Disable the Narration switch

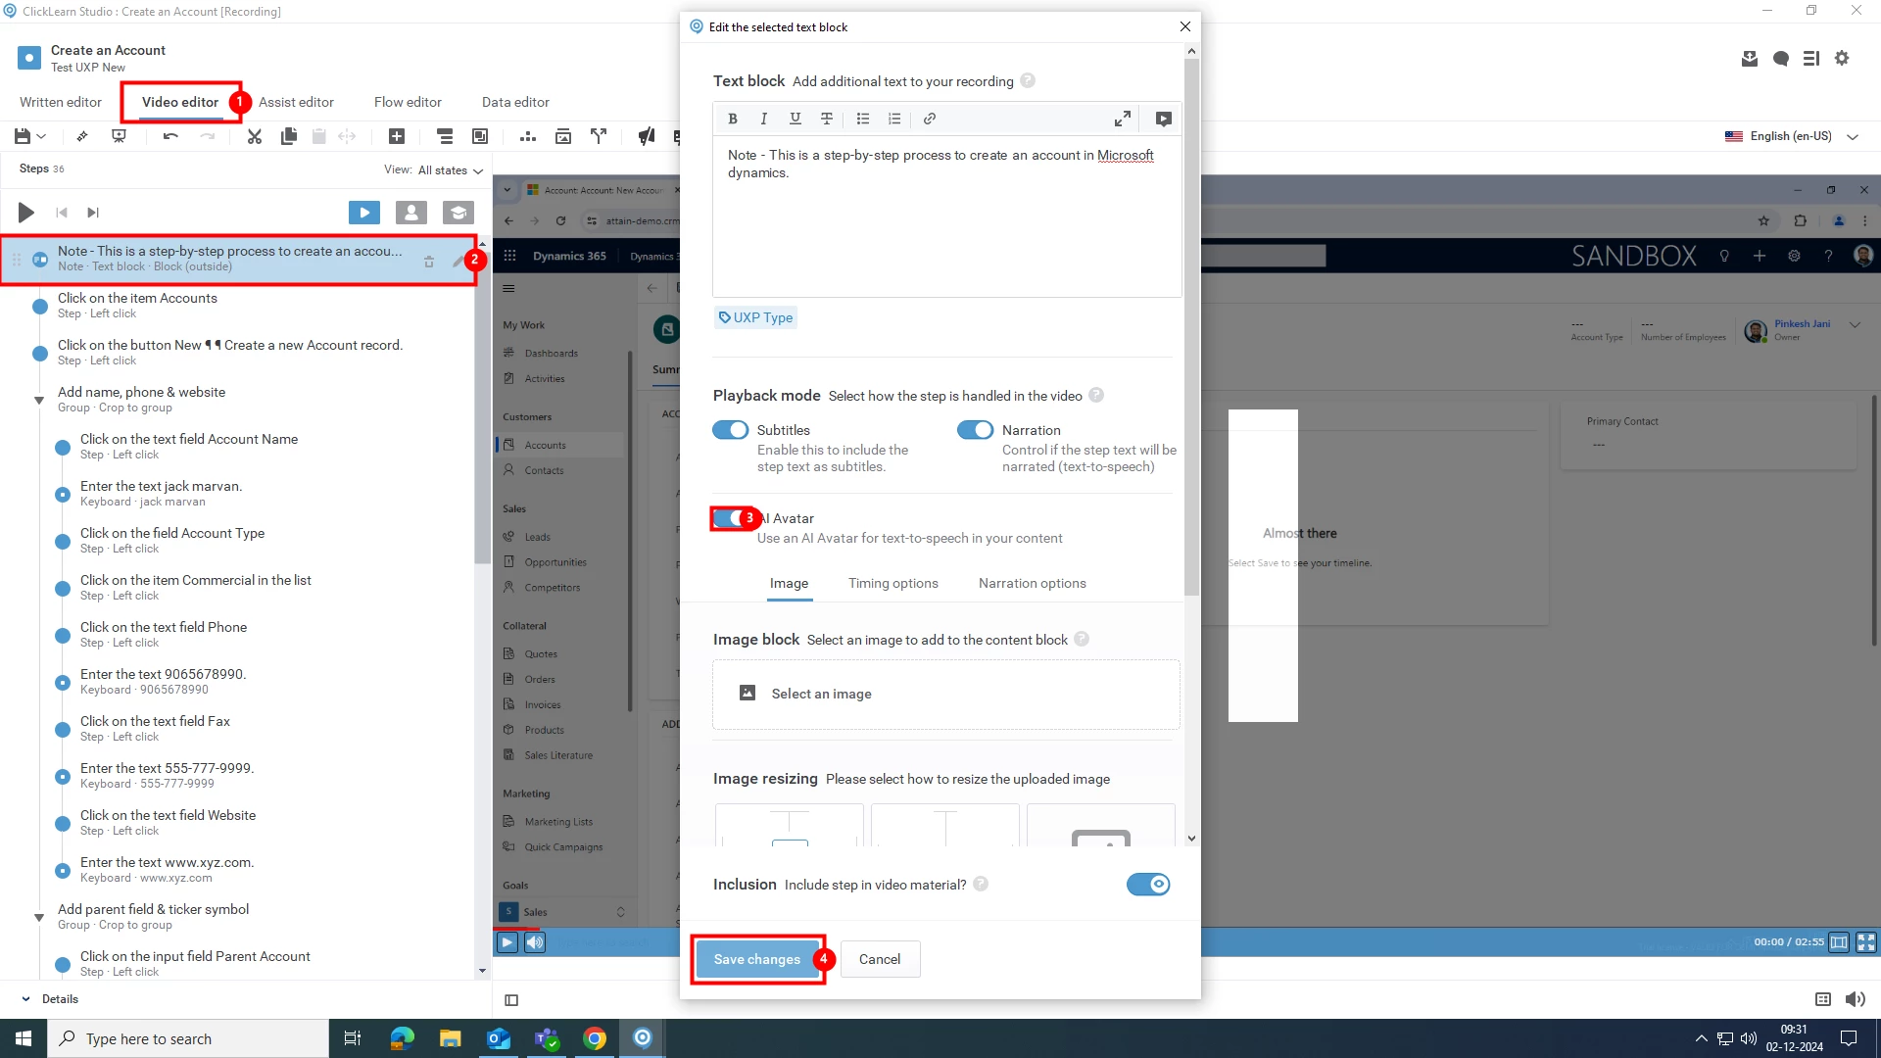[975, 430]
